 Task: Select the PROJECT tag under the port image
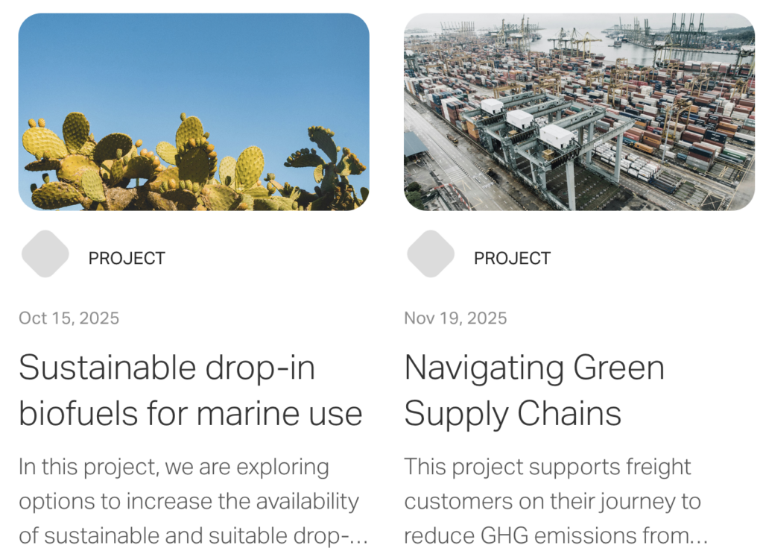(512, 259)
